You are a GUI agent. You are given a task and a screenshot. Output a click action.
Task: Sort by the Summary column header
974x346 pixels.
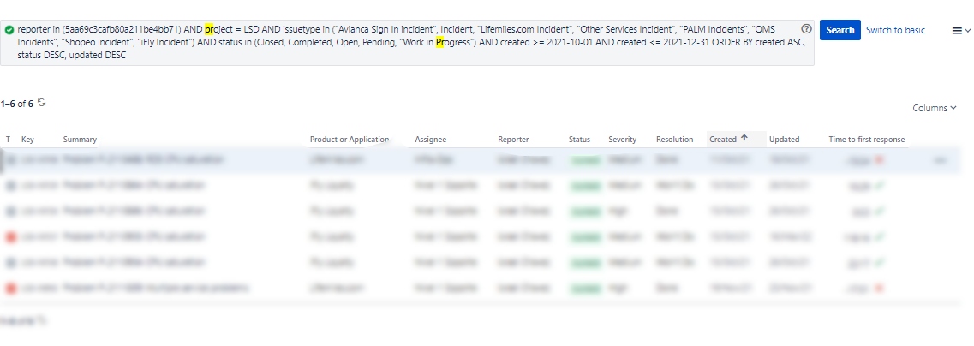80,140
